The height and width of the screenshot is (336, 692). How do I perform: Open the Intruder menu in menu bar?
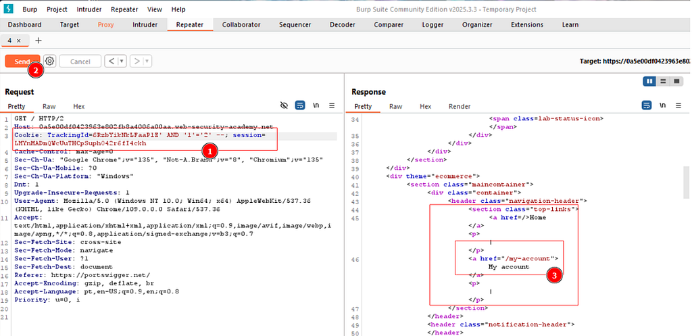[89, 9]
